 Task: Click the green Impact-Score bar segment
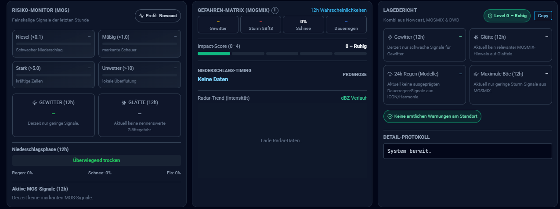(x=214, y=54)
